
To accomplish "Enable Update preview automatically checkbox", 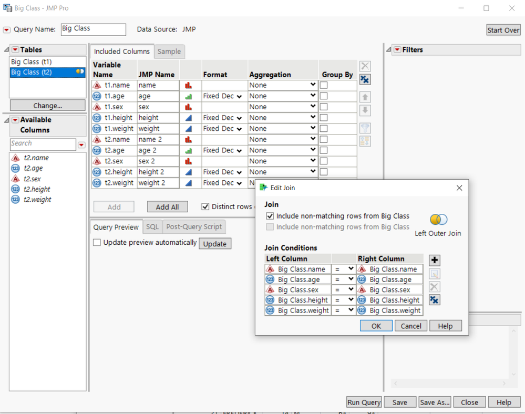I will tap(97, 242).
